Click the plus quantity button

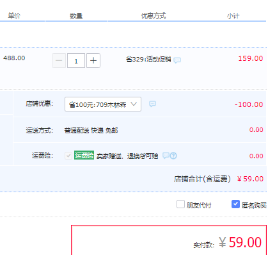tap(93, 61)
